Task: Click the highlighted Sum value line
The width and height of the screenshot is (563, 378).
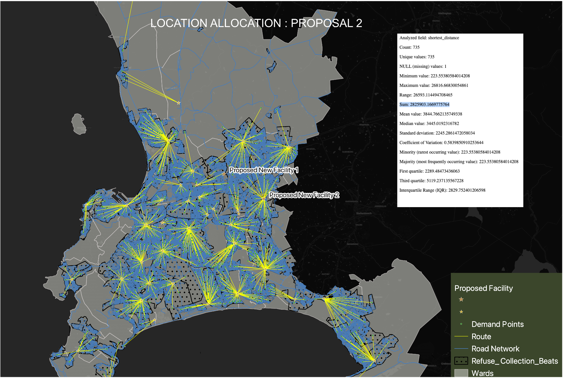Action: [424, 105]
